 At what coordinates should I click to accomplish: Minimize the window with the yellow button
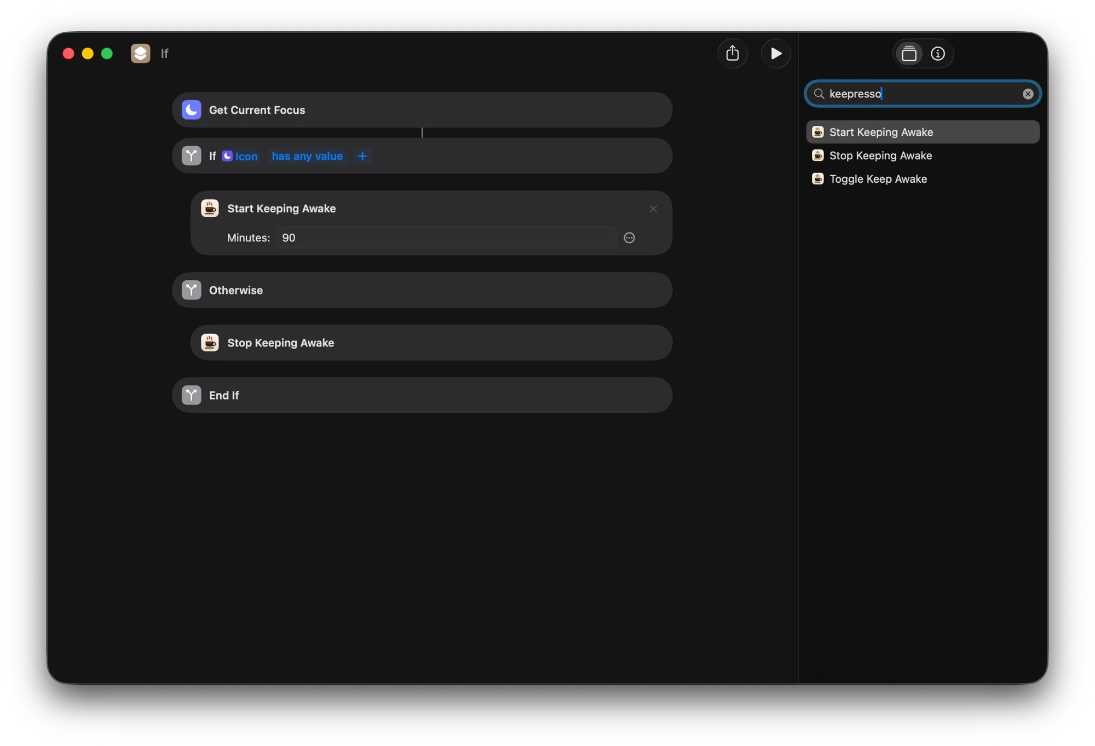coord(88,54)
